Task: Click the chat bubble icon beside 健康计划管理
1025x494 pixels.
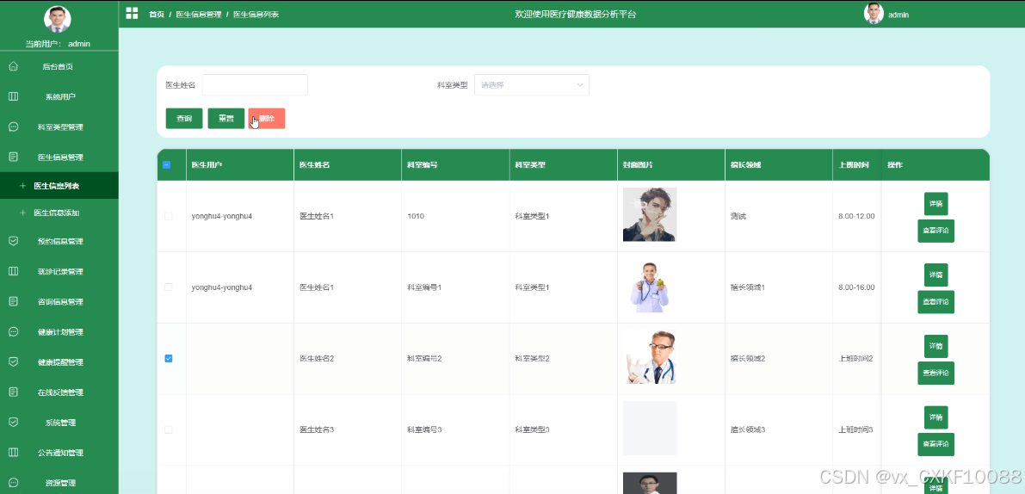Action: (13, 332)
